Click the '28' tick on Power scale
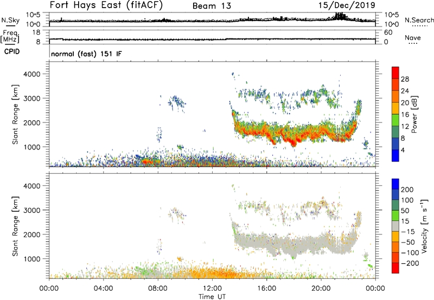This screenshot has height=300, width=434. tap(405, 79)
